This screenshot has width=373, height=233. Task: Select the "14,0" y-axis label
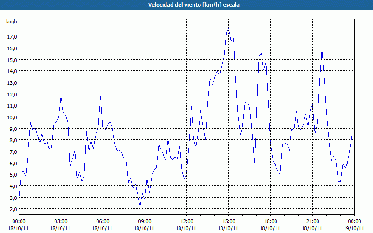click(12, 71)
